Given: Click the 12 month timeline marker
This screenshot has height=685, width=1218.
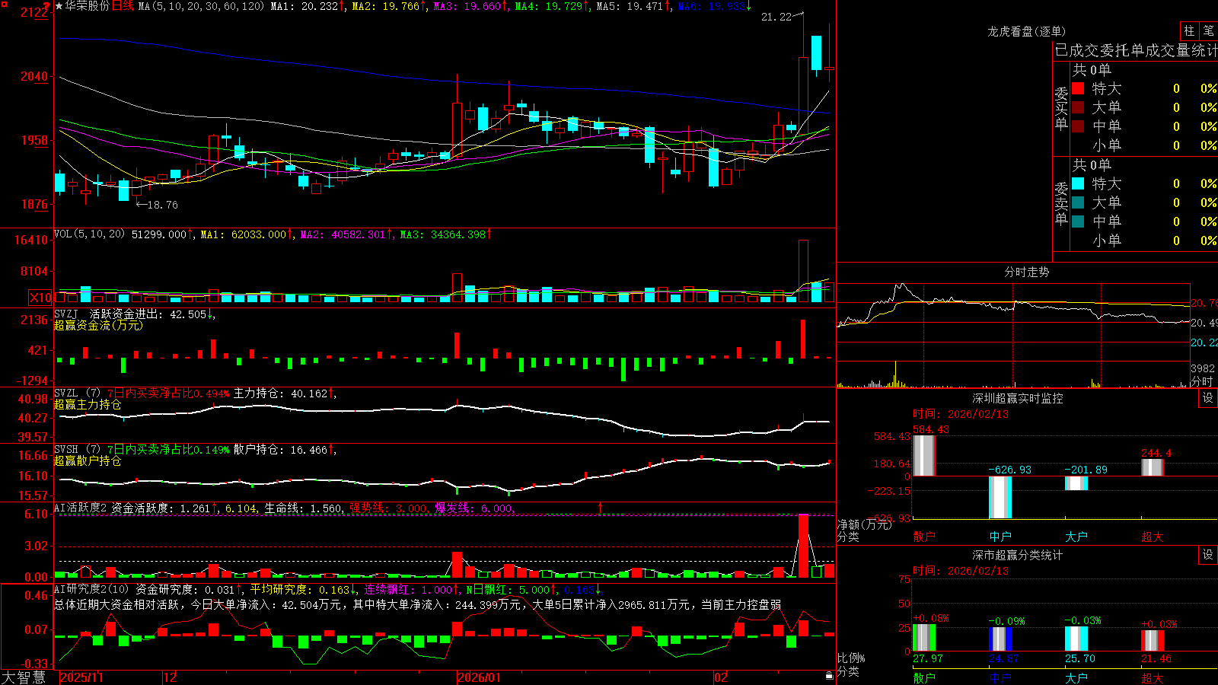Looking at the screenshot, I should (x=171, y=677).
